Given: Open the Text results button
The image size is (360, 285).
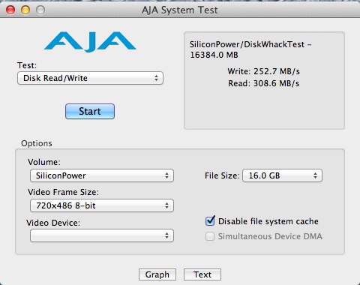Looking at the screenshot, I should point(202,274).
